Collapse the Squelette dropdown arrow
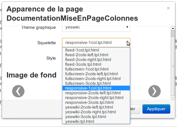This screenshot has width=177, height=129. coord(127,43)
